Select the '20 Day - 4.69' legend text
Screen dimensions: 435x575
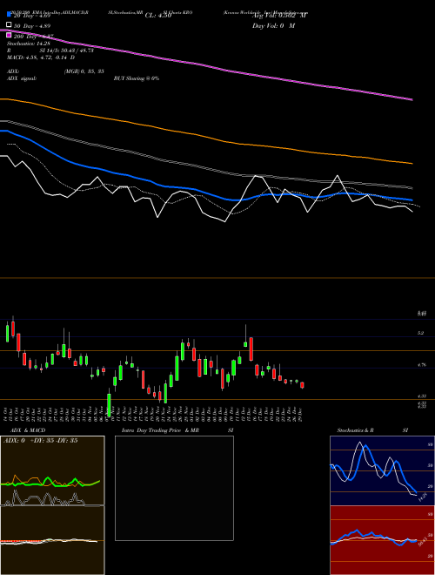[x=32, y=16]
